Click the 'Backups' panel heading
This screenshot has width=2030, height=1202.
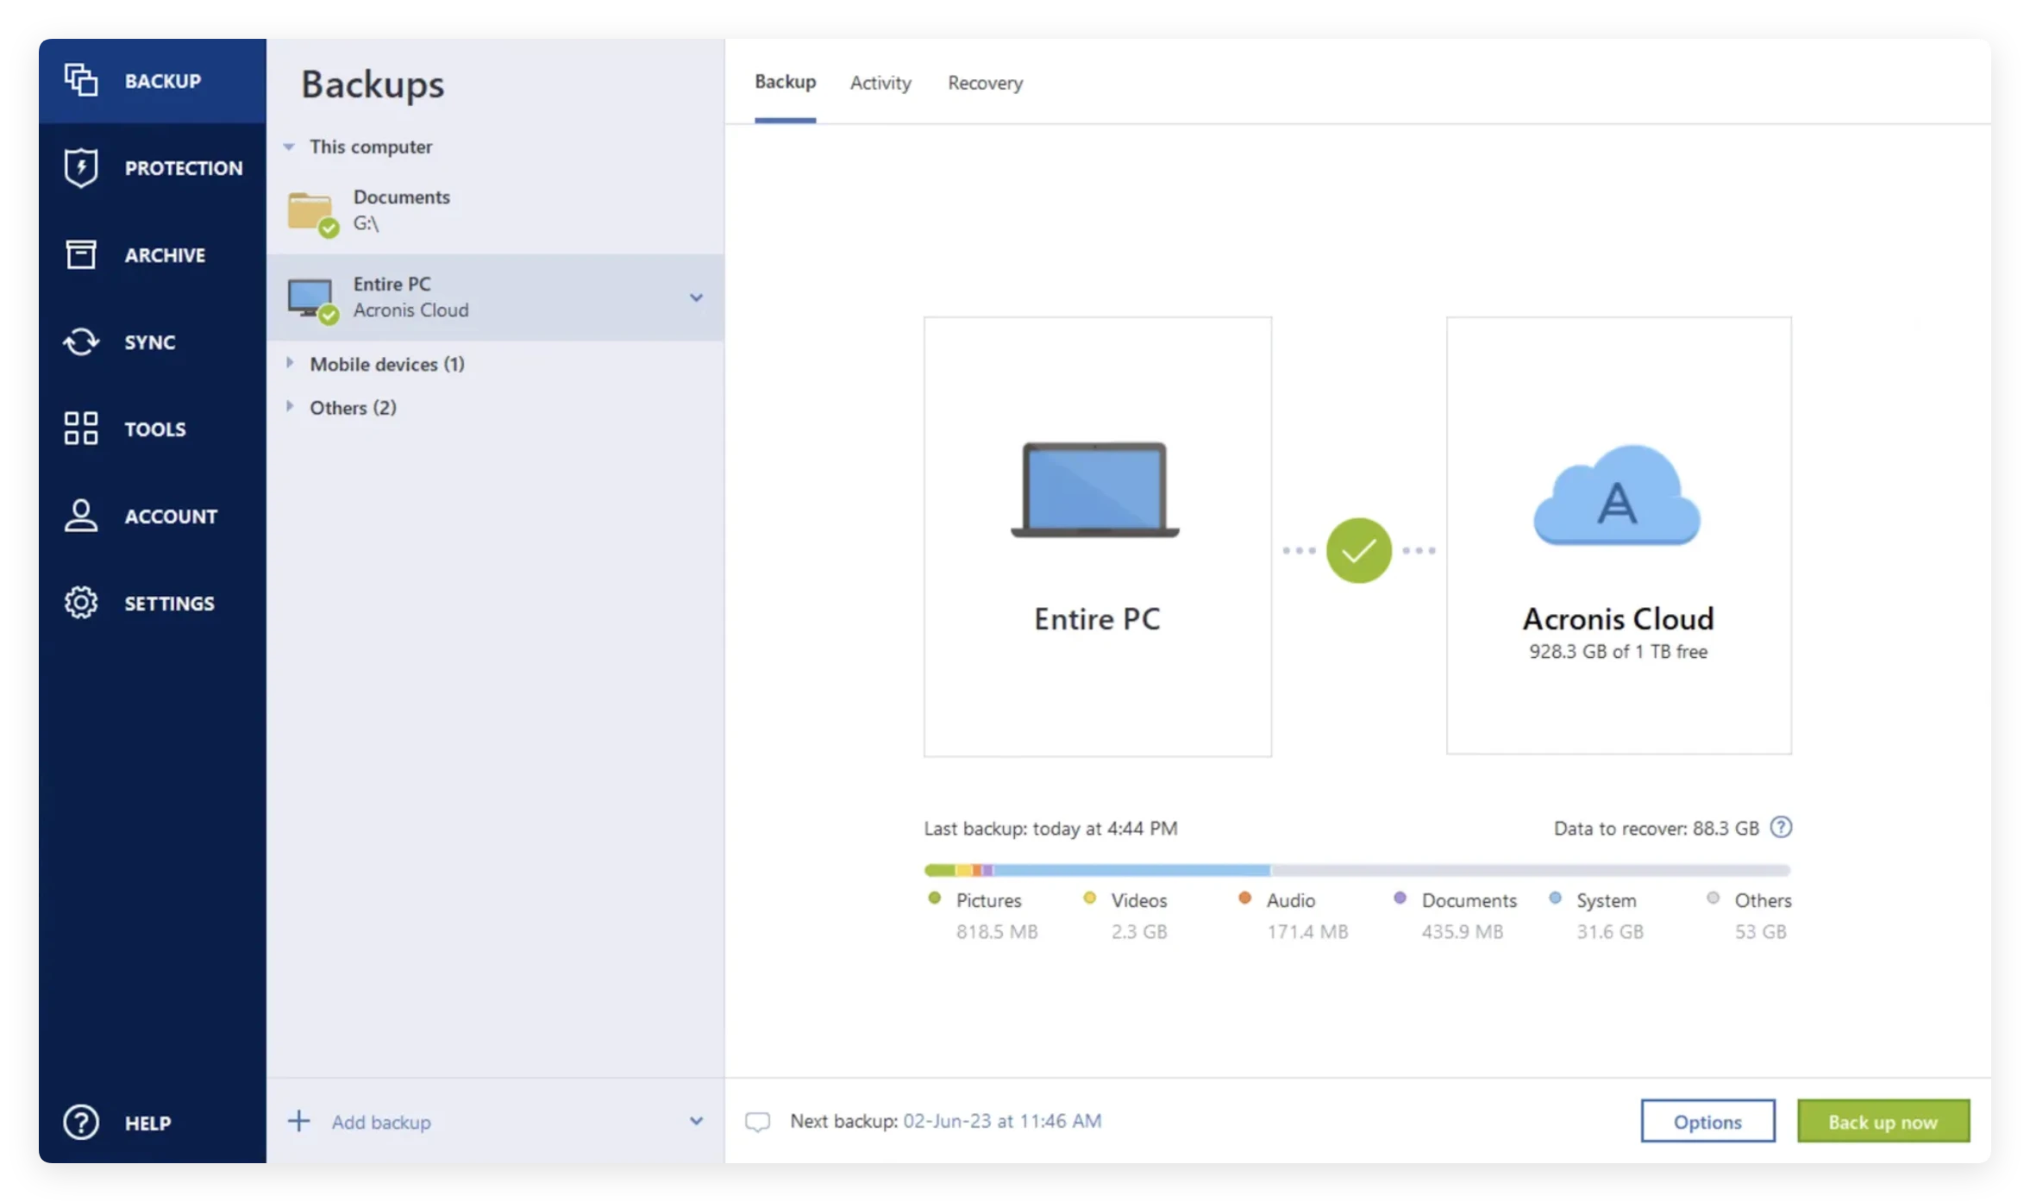coord(373,85)
